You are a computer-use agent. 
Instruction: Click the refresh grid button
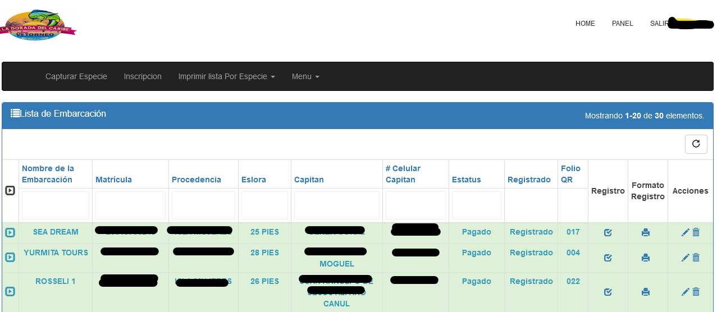click(696, 144)
